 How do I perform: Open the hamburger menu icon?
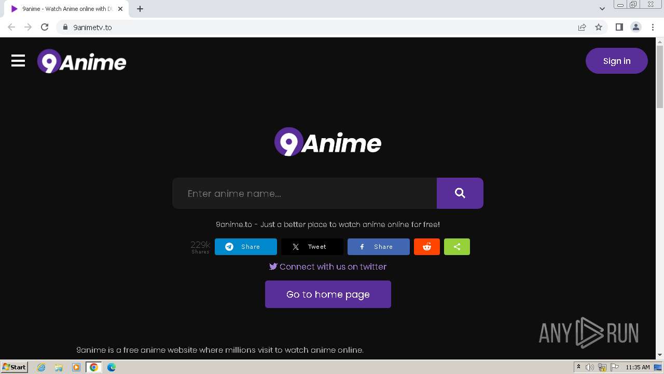(18, 61)
